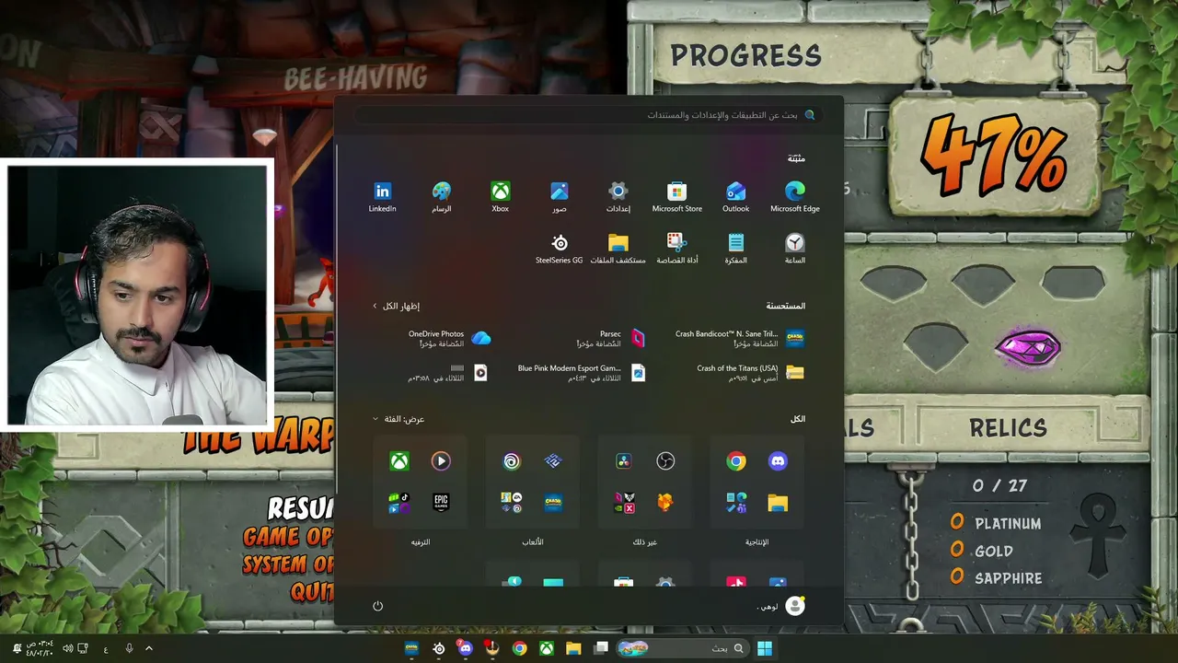Launch Epic Games in Entertainment group

tap(441, 503)
